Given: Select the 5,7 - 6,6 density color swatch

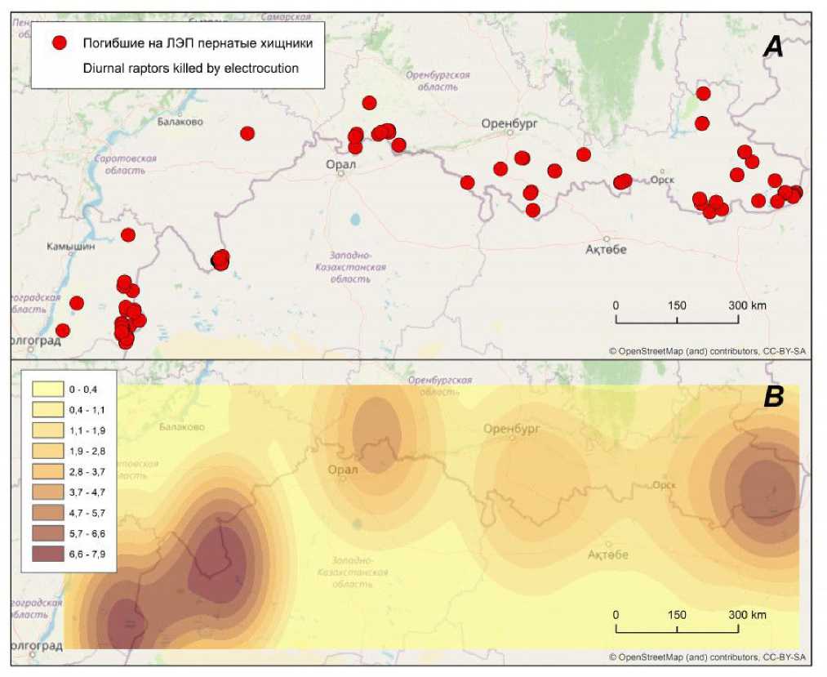Looking at the screenshot, I should click(x=48, y=533).
